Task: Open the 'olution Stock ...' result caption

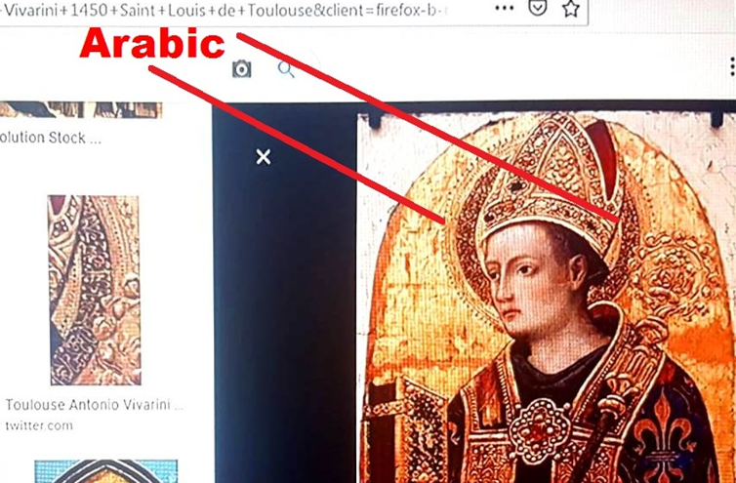Action: [x=50, y=138]
